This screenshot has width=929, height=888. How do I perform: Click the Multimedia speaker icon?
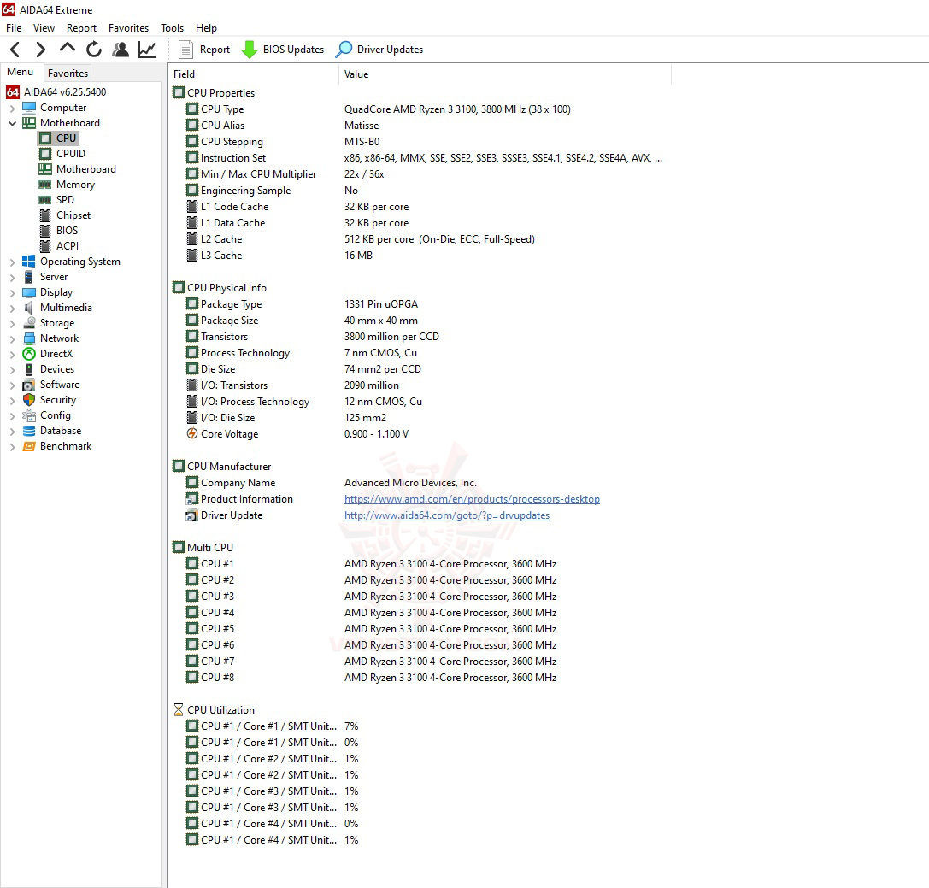click(x=29, y=308)
